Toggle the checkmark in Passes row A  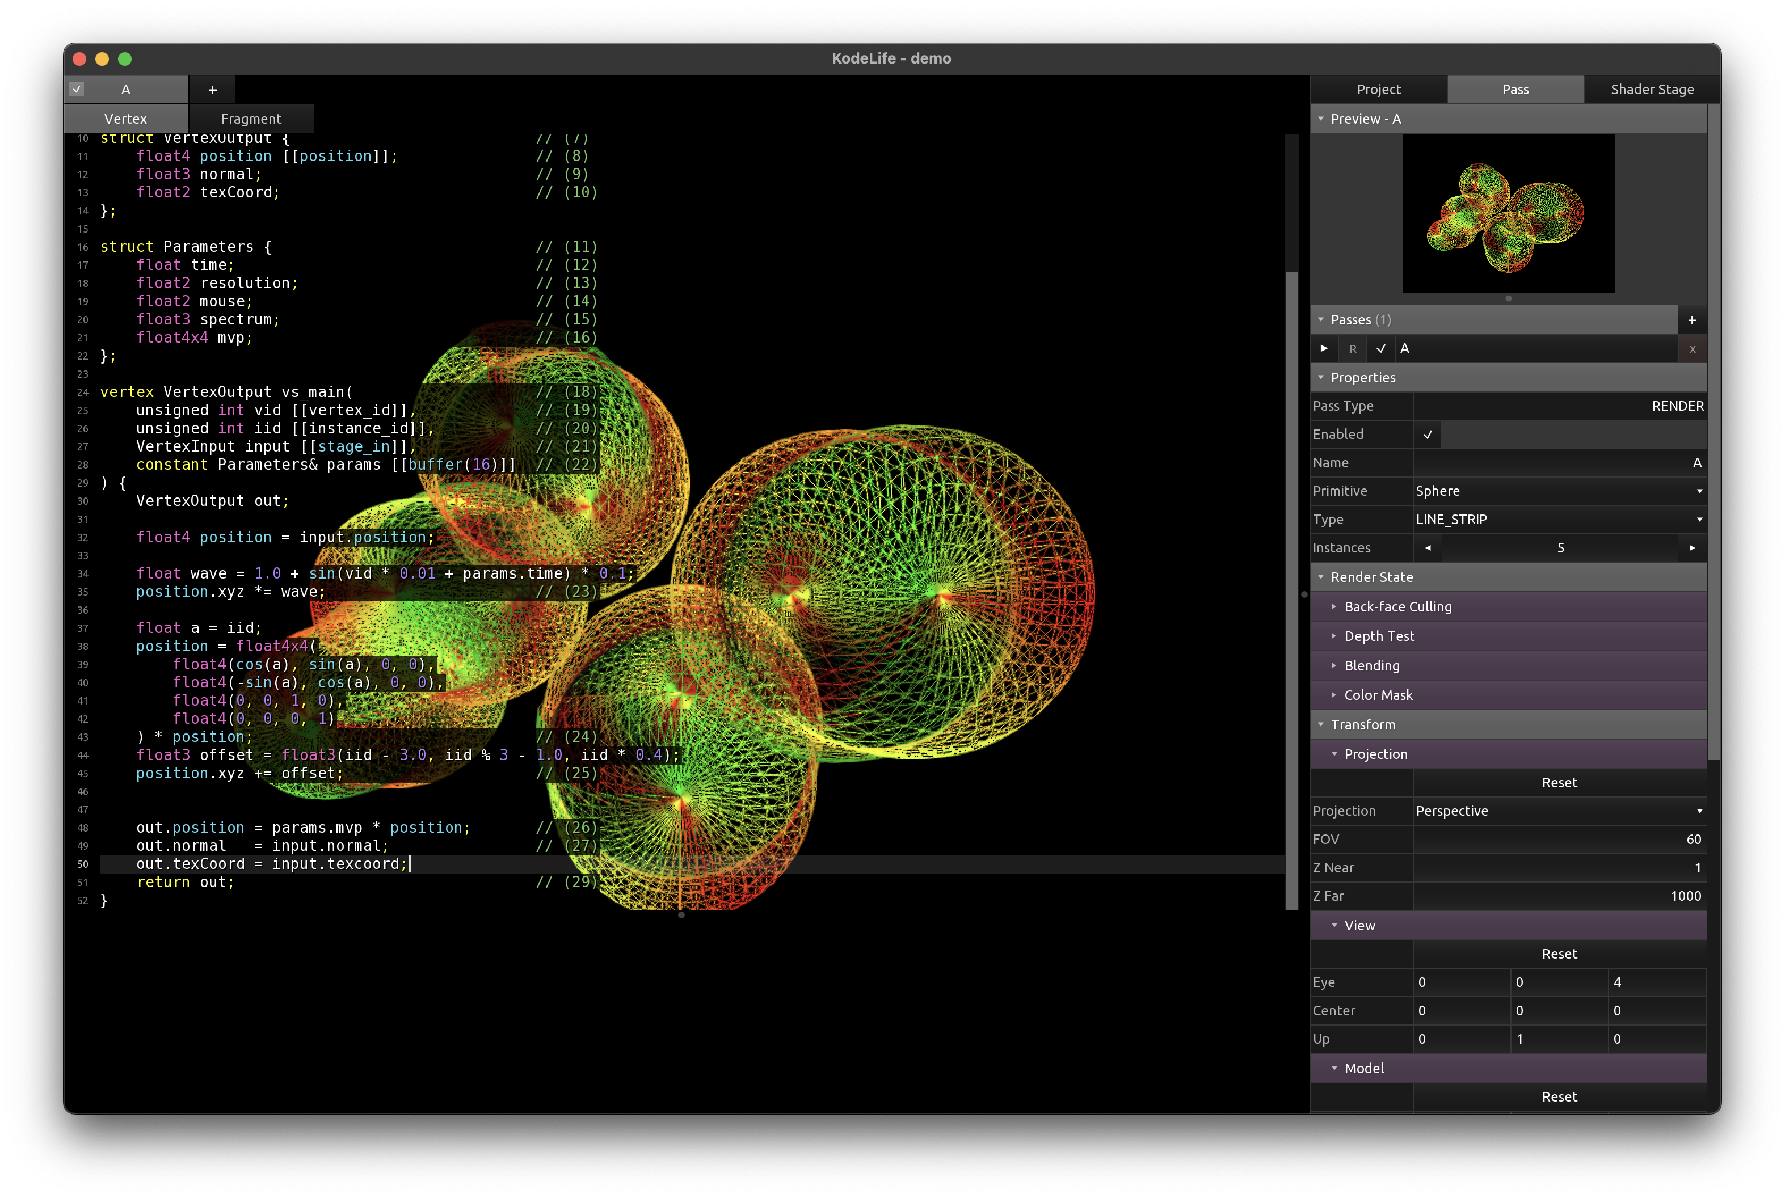1381,348
